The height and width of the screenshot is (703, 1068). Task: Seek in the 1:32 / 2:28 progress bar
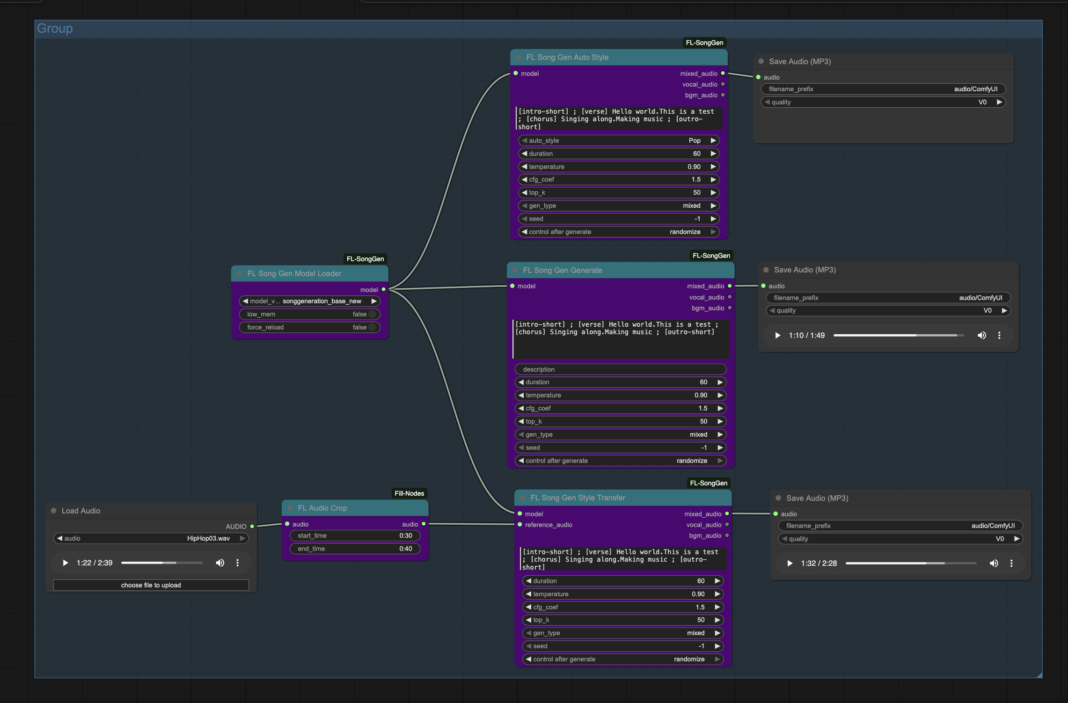tap(911, 563)
